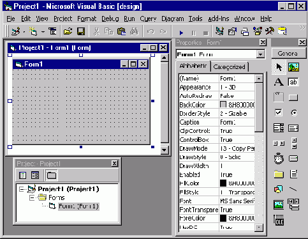Screen dimensions: 308x239
Task: Open the Object Browser toolbar icon
Action: [258, 31]
